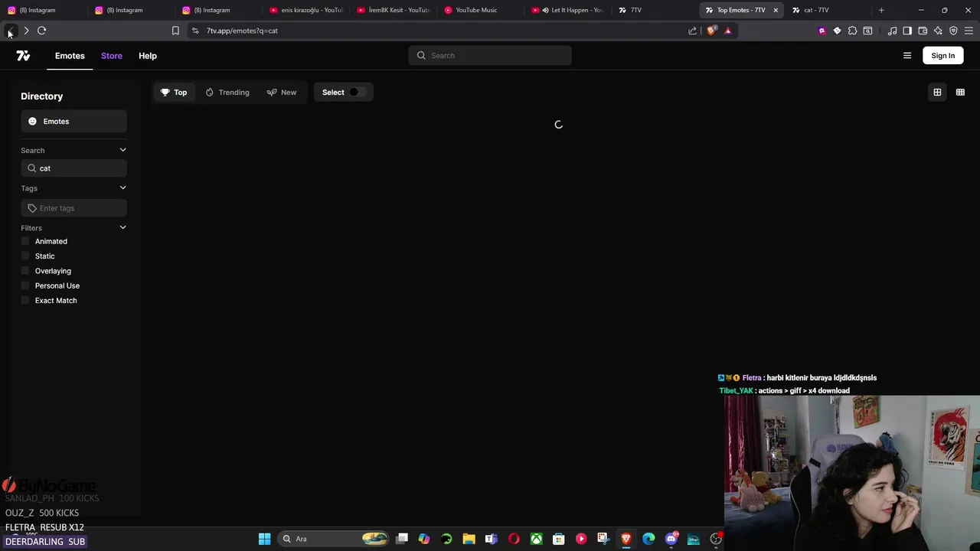
Task: Go back using the browser back arrow
Action: tap(11, 31)
